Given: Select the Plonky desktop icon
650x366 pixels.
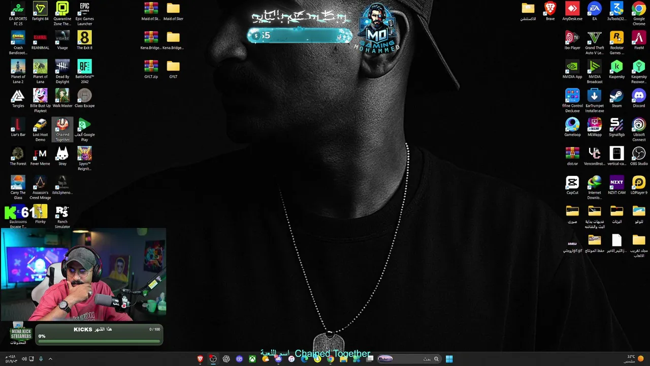Looking at the screenshot, I should 40,214.
